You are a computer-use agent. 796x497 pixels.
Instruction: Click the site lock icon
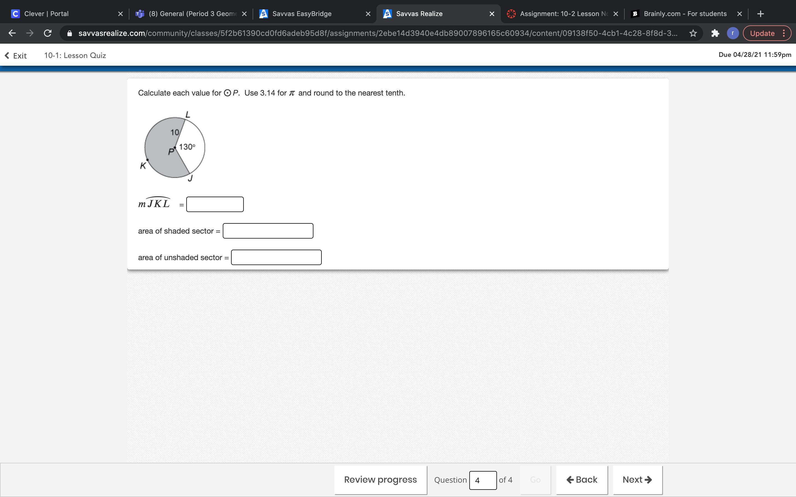coord(69,33)
